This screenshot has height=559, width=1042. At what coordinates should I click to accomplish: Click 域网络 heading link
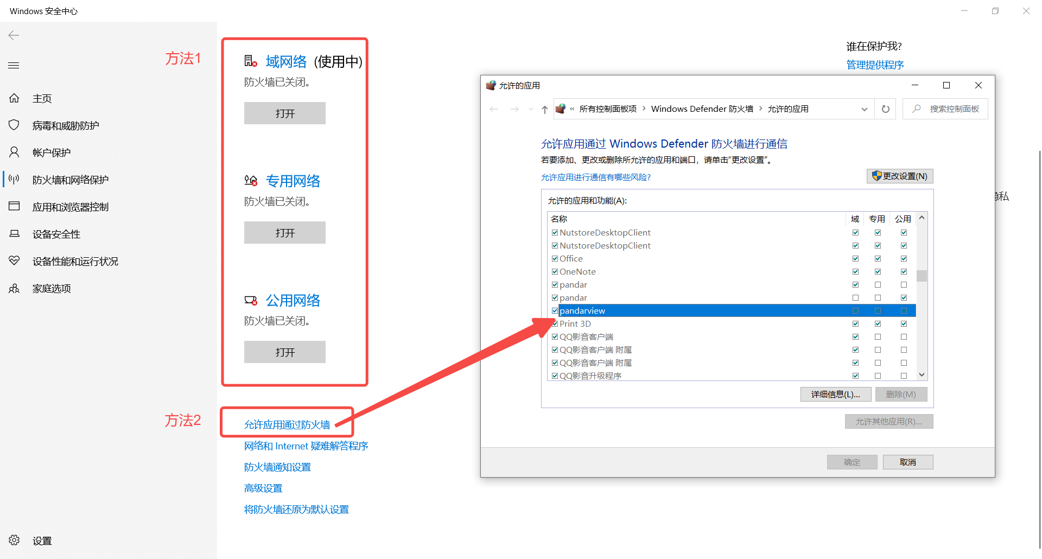click(286, 61)
